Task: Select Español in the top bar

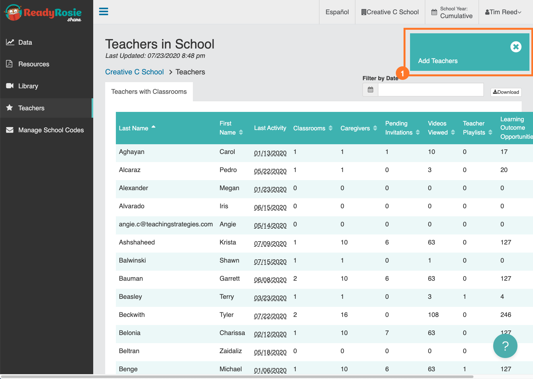Action: 337,12
